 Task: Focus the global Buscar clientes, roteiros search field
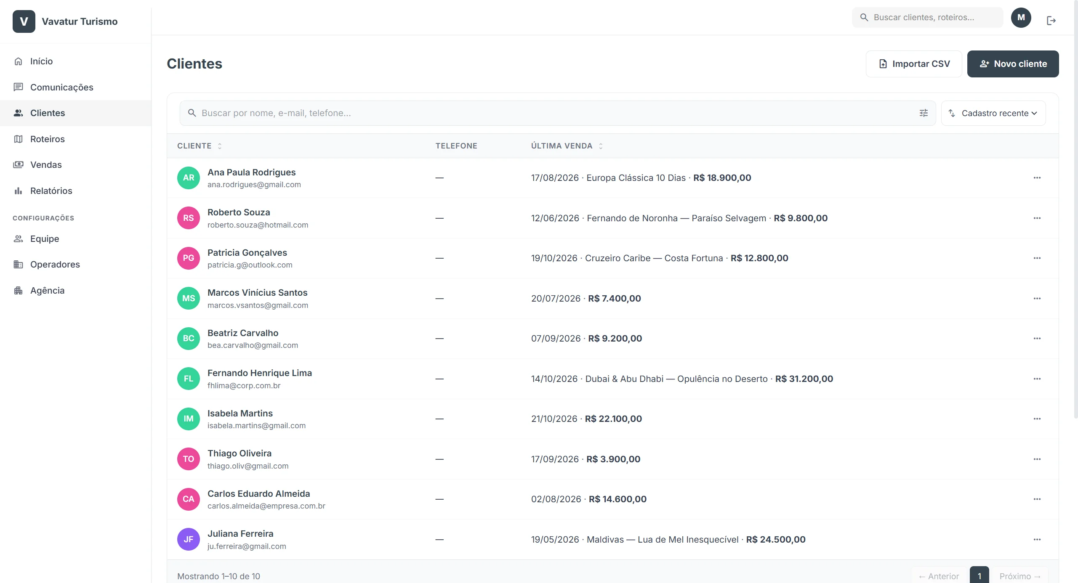coord(927,18)
